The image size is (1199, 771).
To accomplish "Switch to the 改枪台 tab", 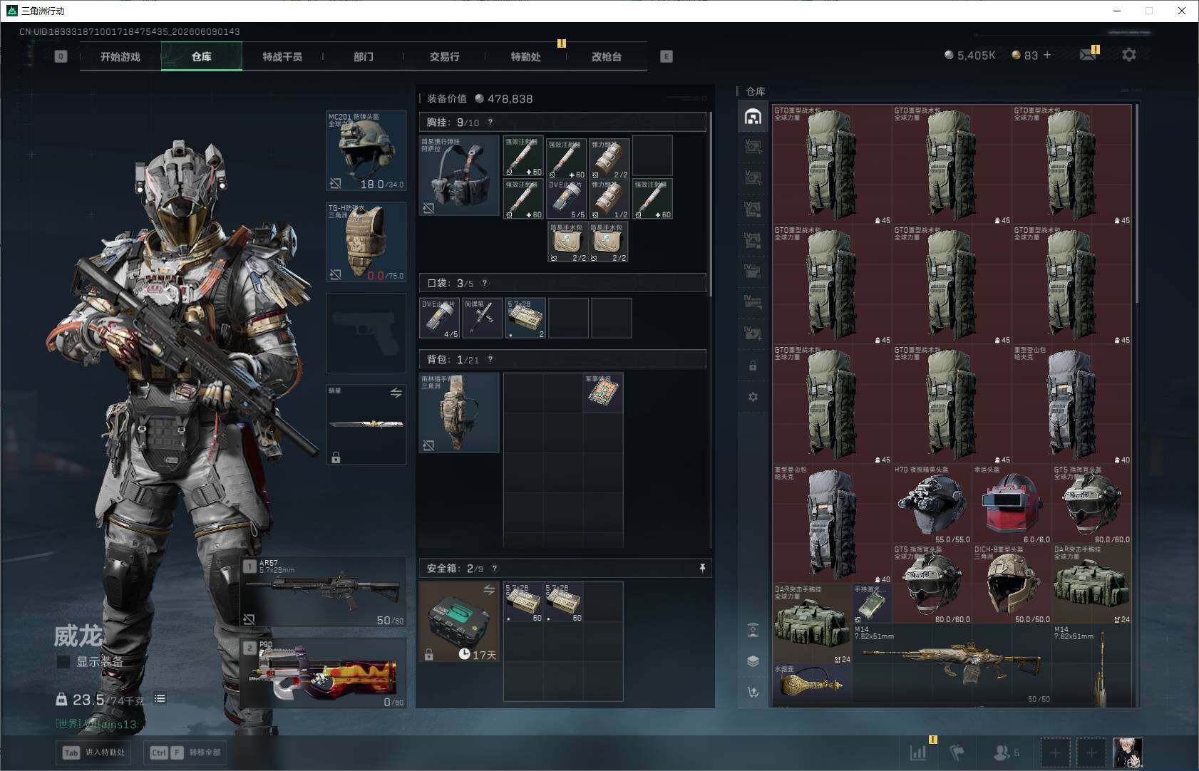I will (607, 56).
